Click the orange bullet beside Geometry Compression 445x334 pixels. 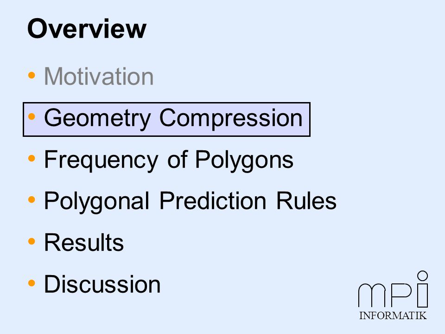pos(32,116)
